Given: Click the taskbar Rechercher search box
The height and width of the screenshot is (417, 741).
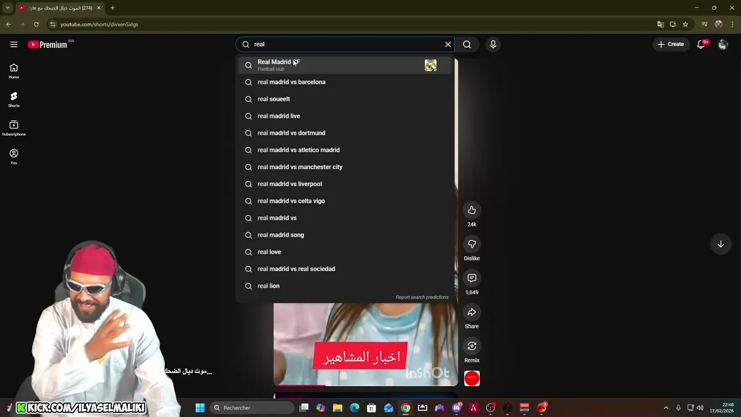Looking at the screenshot, I should coord(251,408).
